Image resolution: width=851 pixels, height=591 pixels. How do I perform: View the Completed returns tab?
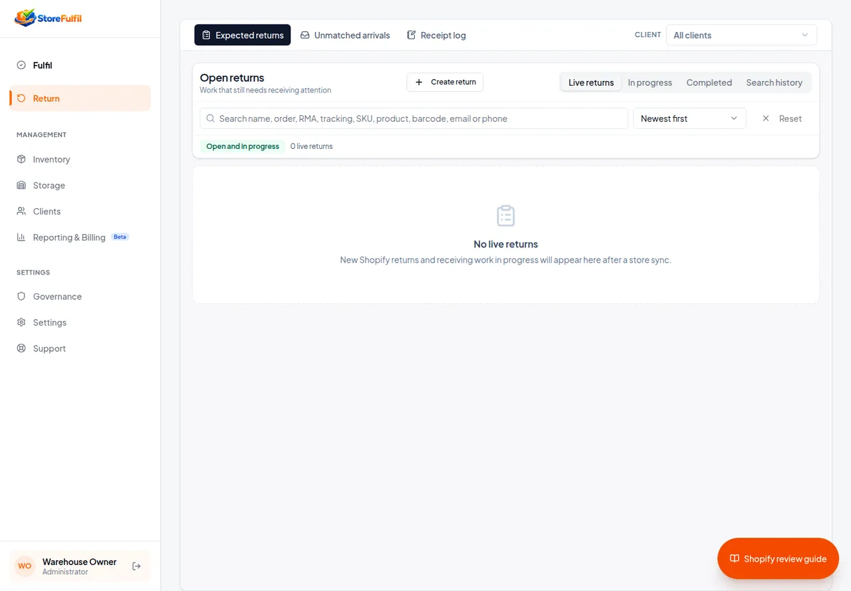(x=709, y=82)
